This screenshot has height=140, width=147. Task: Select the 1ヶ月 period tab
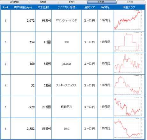click(73, 2)
